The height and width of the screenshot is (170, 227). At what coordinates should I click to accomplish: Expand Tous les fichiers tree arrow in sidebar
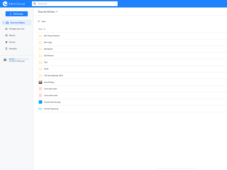point(3,23)
